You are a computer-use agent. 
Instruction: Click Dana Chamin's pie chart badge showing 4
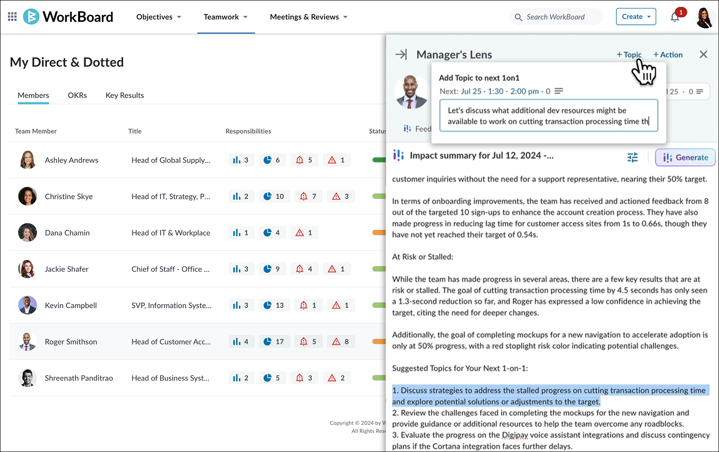click(x=272, y=233)
